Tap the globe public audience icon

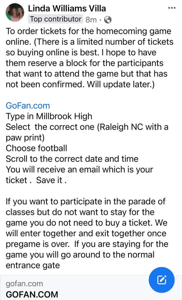[x=108, y=20]
